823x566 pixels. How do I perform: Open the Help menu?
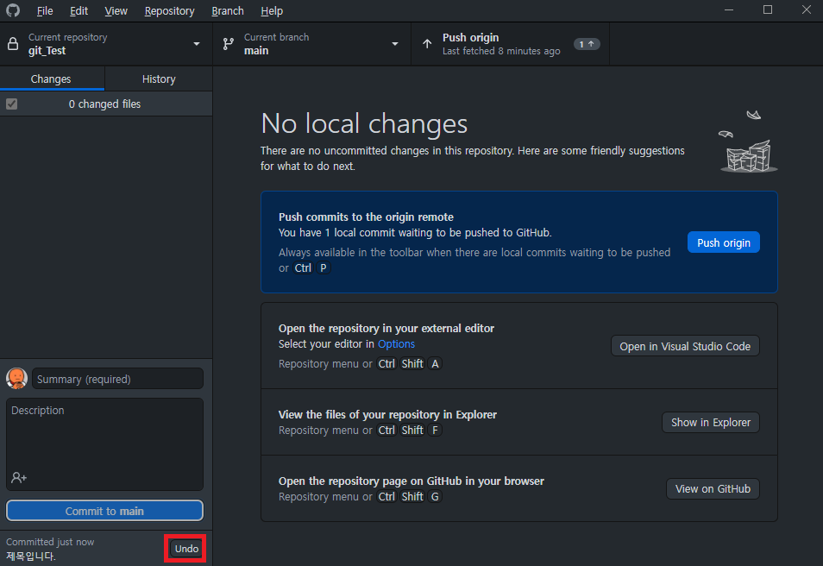point(272,10)
